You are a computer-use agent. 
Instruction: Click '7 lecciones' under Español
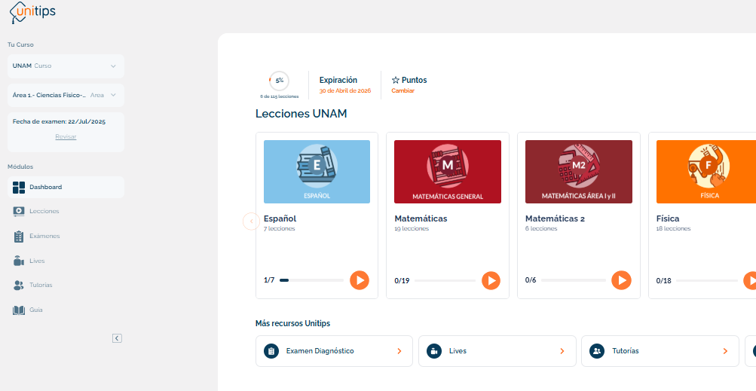(x=279, y=228)
